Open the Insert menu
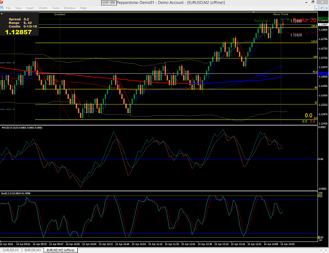Screen dimensions: 329x253 [x=30, y=8]
